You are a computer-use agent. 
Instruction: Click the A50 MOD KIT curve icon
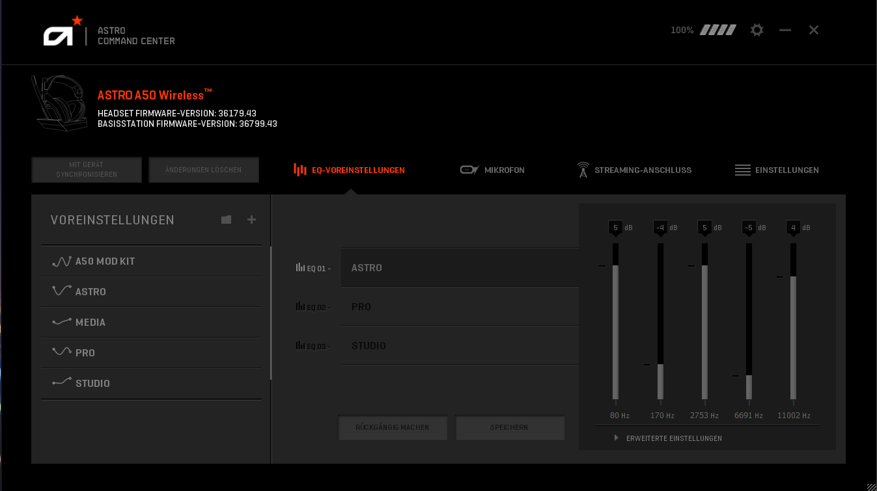(61, 261)
